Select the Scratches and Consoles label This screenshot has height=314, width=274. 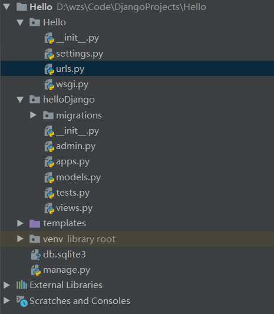coord(80,301)
